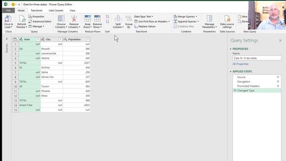Click the Remove Columns icon
This screenshot has width=286, height=161.
point(74,19)
